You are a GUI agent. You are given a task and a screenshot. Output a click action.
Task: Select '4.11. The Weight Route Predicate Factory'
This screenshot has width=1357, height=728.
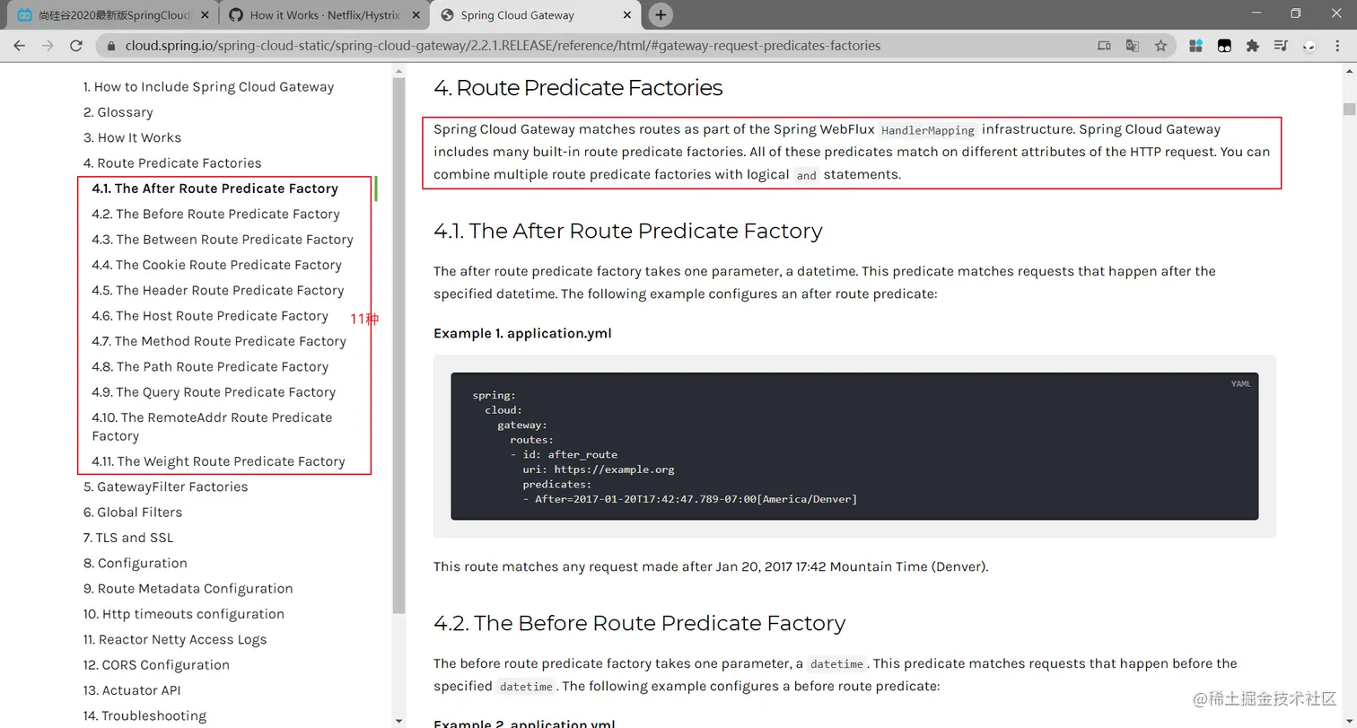218,461
